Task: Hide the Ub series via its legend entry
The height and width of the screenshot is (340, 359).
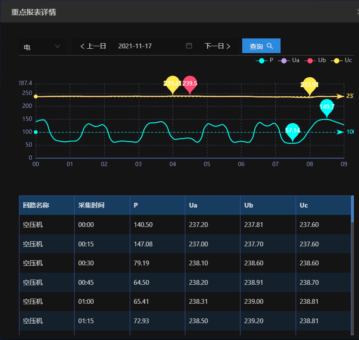Action: [x=315, y=61]
